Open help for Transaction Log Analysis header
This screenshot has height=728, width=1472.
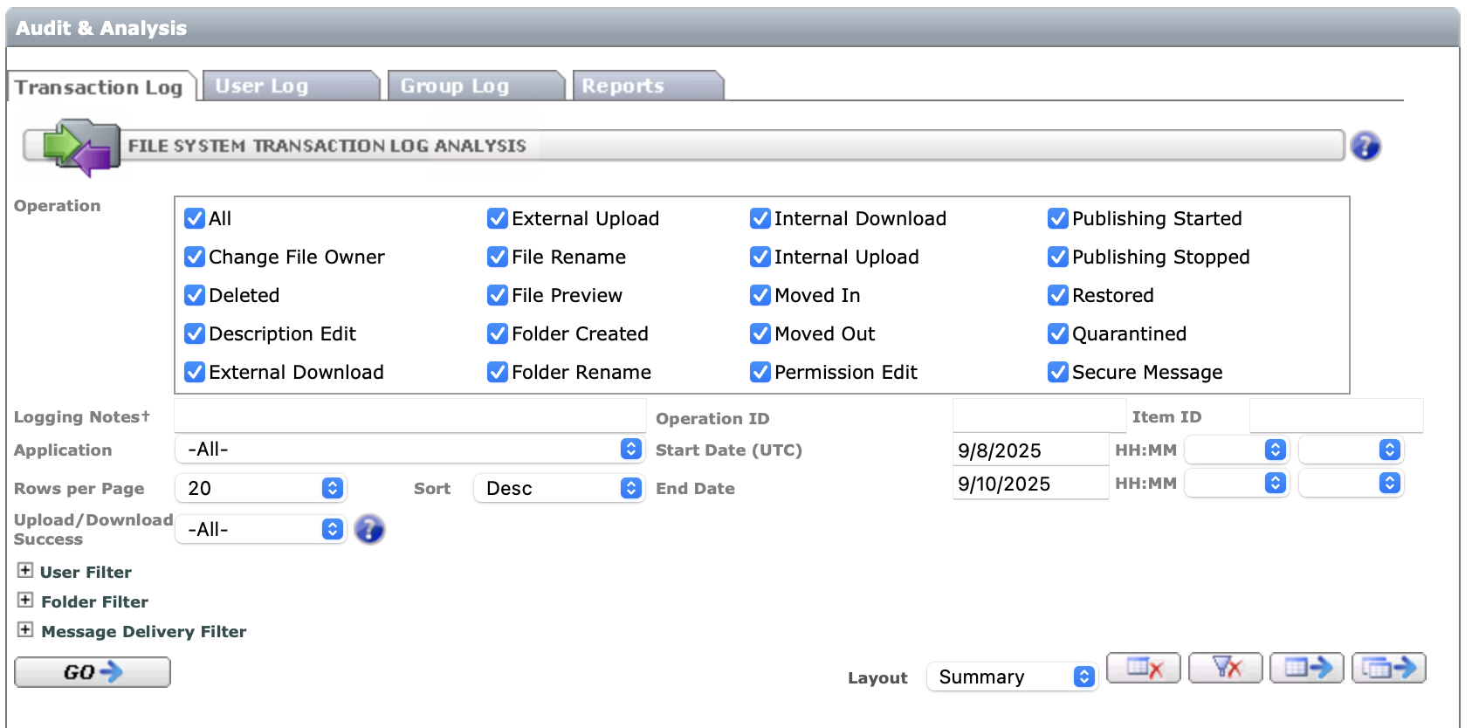pyautogui.click(x=1365, y=146)
